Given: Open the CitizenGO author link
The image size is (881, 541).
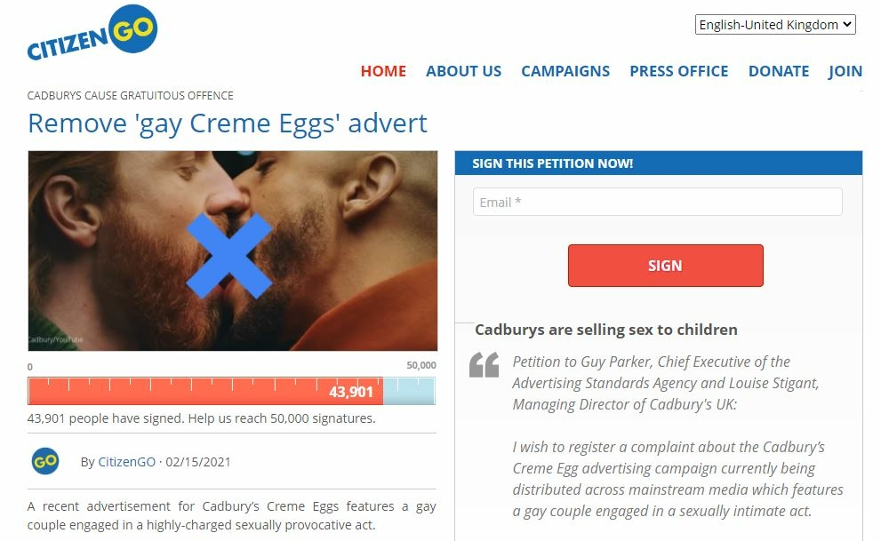Looking at the screenshot, I should click(x=126, y=462).
